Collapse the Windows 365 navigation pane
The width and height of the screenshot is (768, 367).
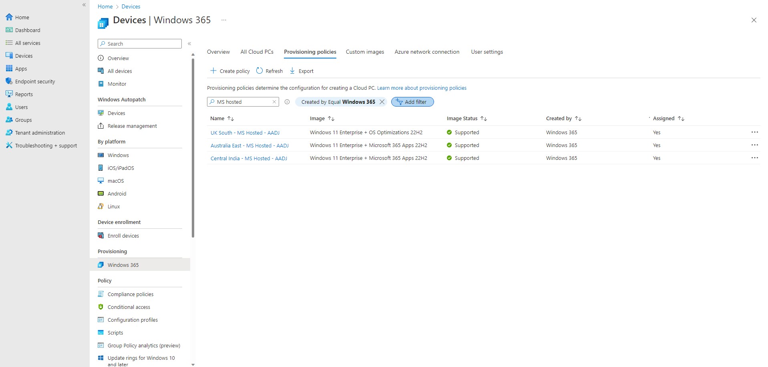tap(189, 44)
